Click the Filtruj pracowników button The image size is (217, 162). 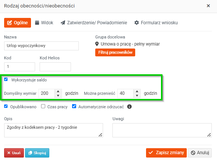[115, 52]
